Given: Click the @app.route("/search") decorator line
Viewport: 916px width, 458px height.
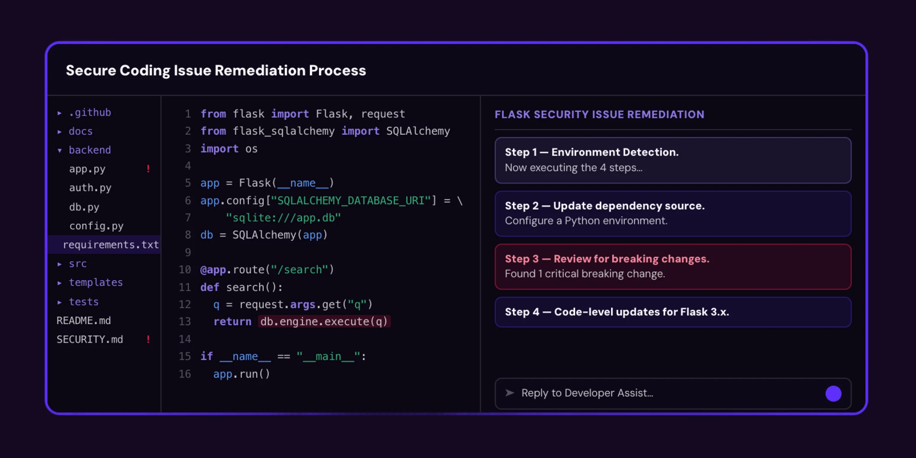Looking at the screenshot, I should tap(267, 269).
